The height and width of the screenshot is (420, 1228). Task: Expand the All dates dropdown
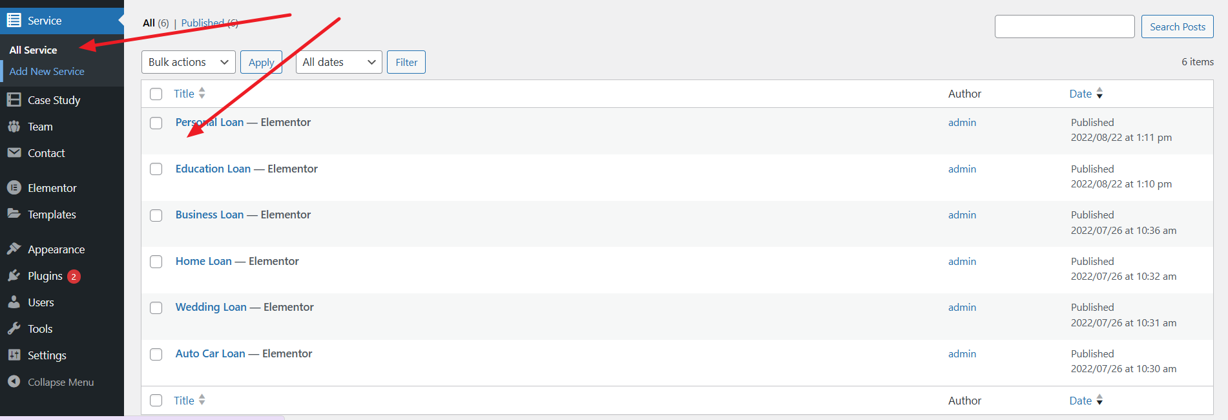(x=338, y=62)
